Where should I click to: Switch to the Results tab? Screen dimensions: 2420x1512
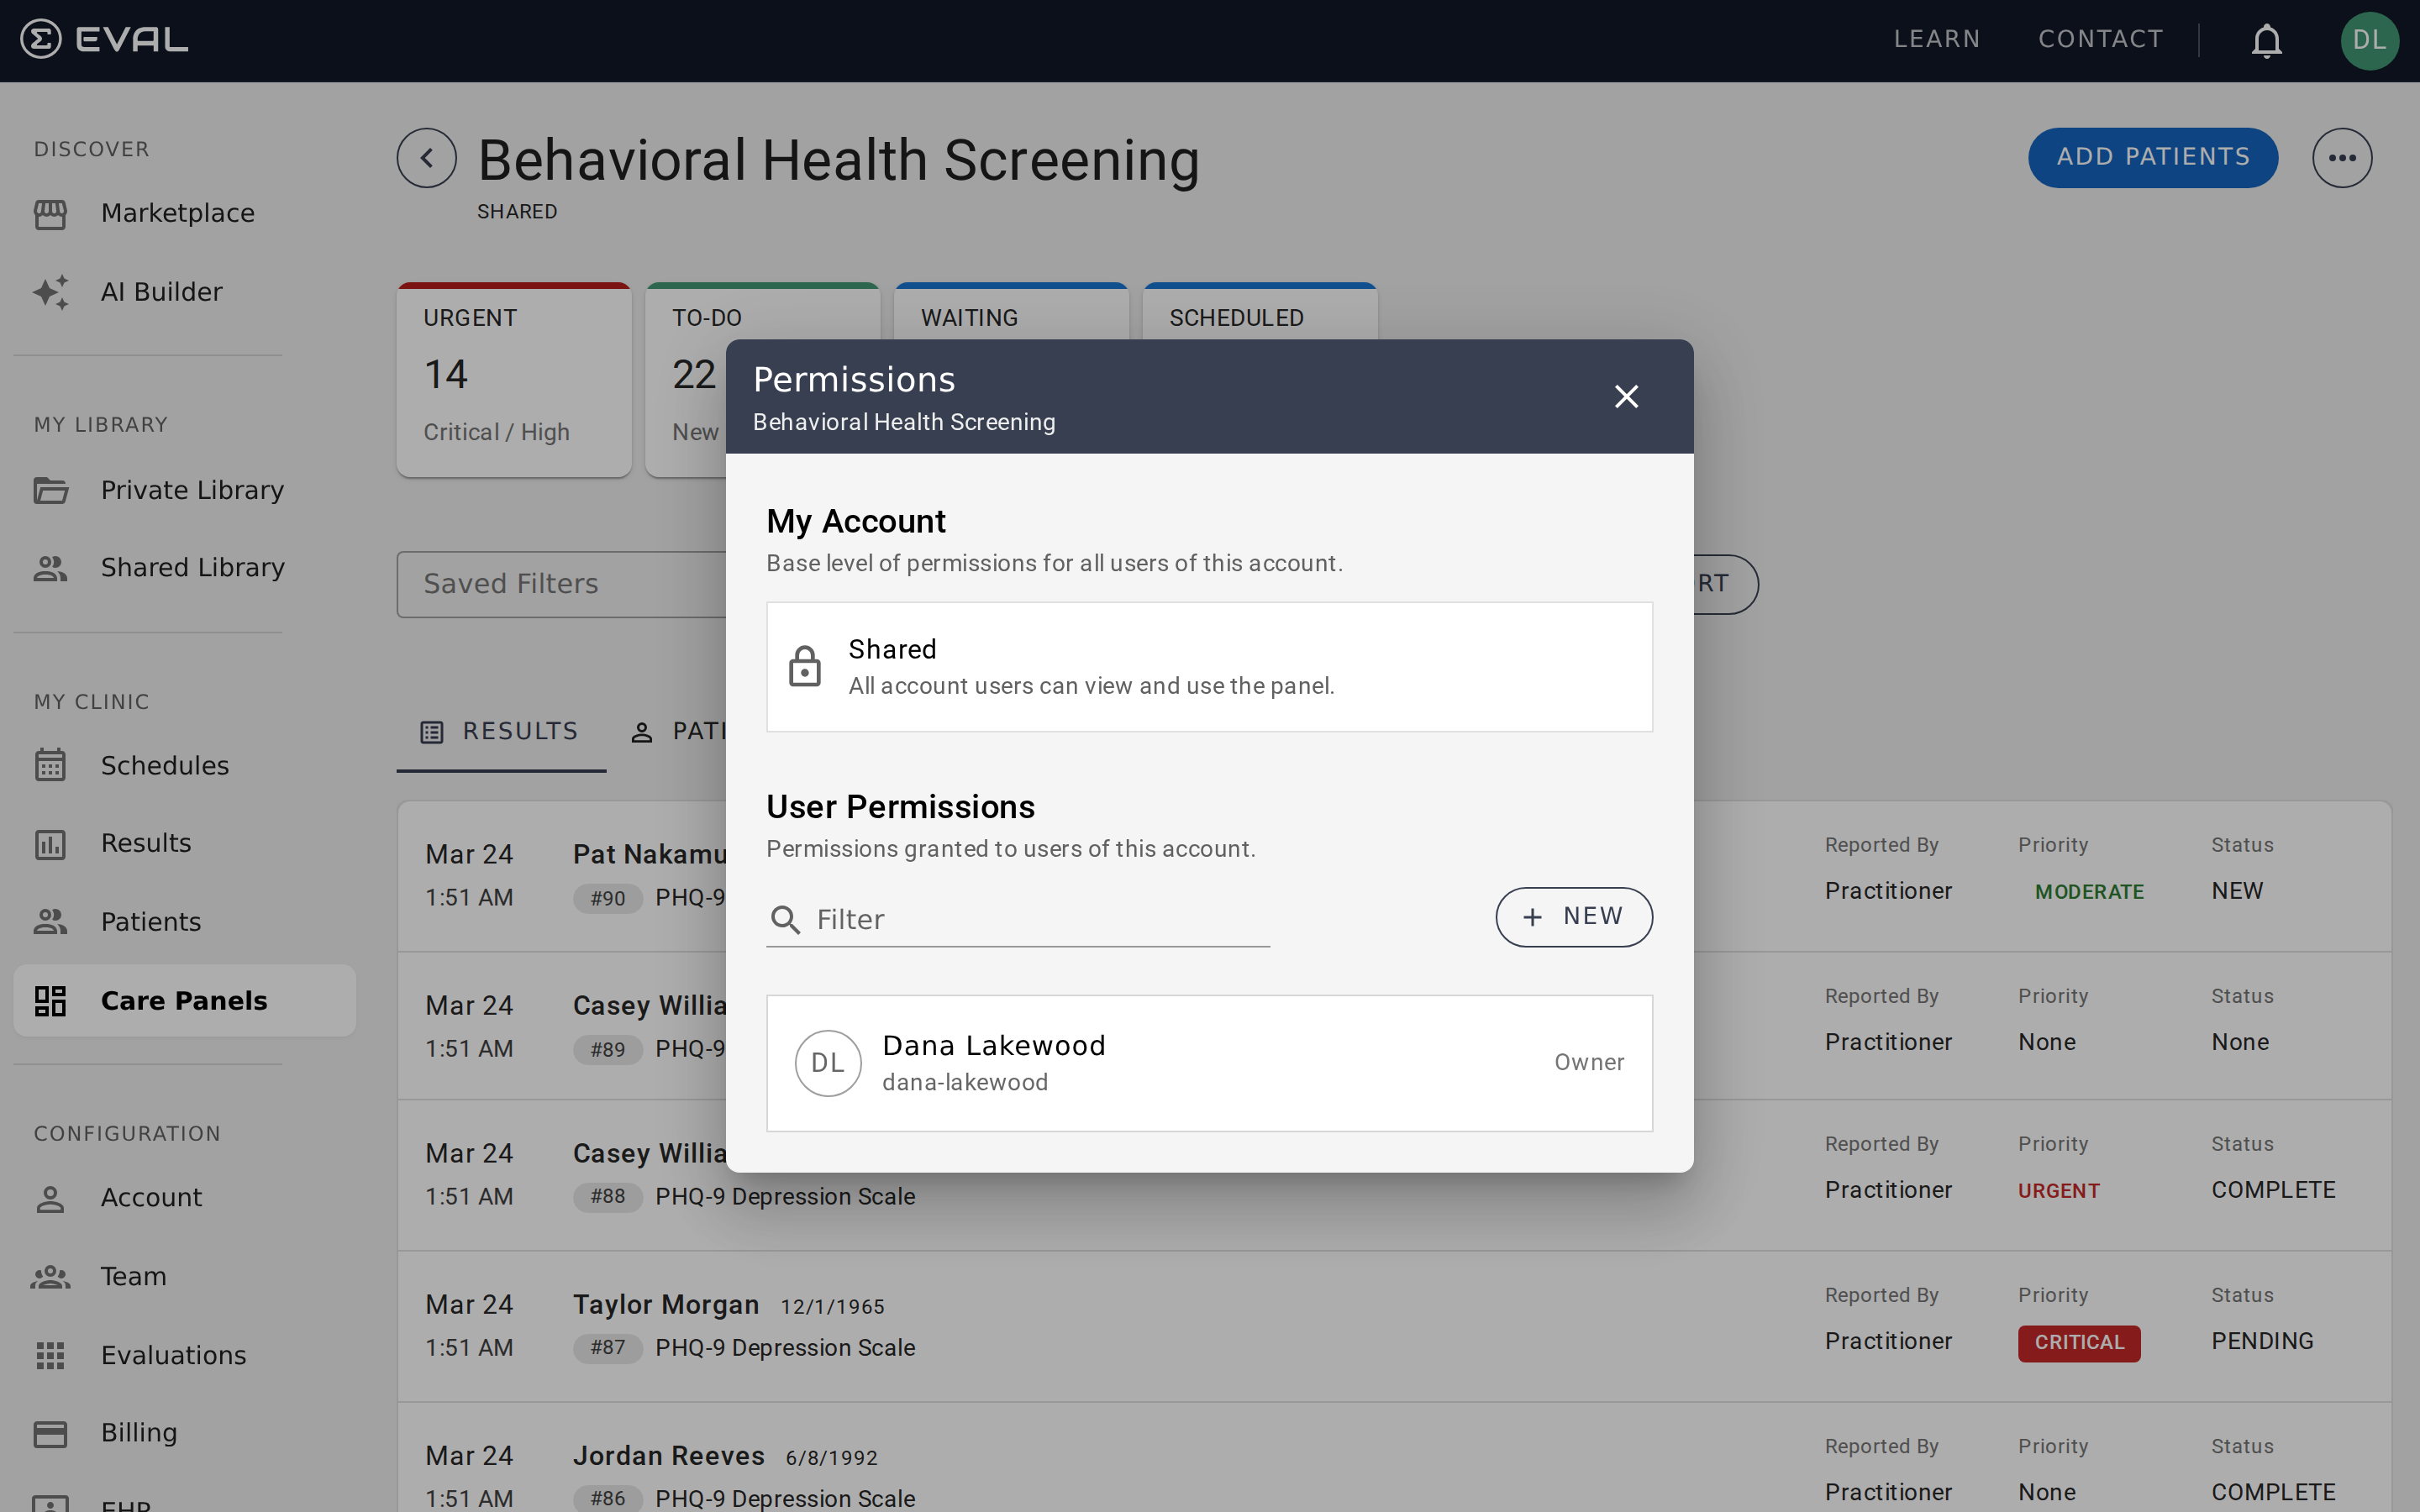click(x=501, y=731)
